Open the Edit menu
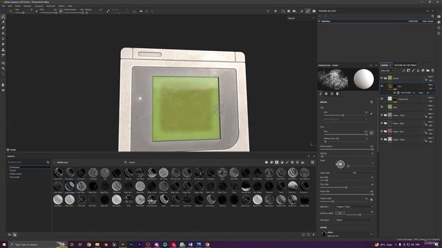 tap(10, 6)
